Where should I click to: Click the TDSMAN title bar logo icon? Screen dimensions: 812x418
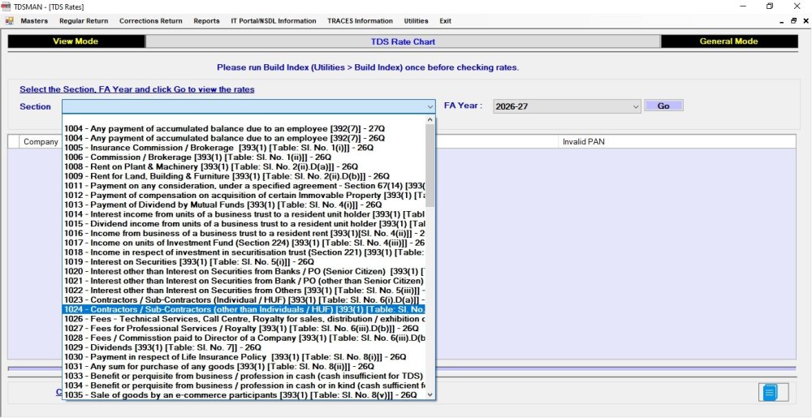coord(6,6)
